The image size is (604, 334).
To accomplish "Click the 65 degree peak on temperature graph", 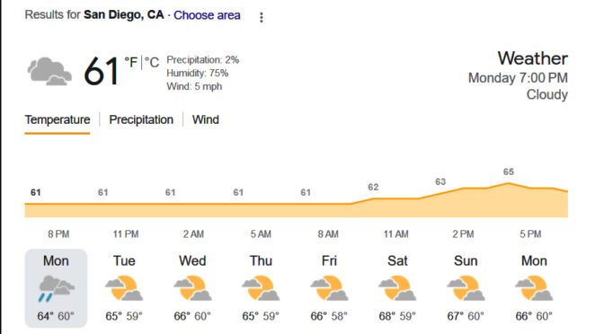I will 509,172.
